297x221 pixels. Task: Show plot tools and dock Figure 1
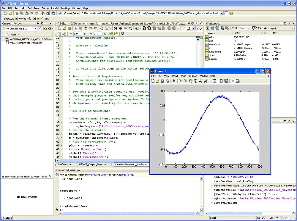[x=238, y=81]
